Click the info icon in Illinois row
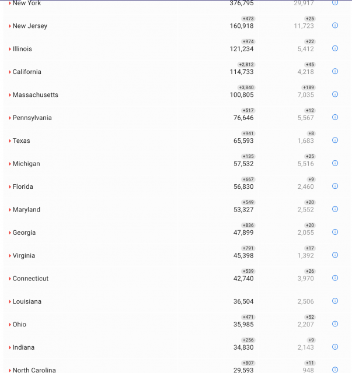 [x=335, y=48]
